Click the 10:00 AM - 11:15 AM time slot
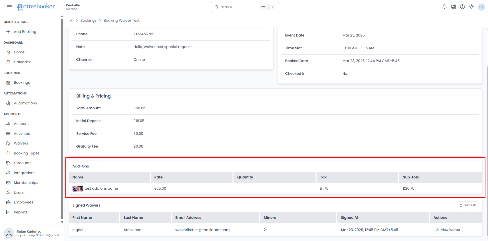This screenshot has height=241, width=488. pyautogui.click(x=358, y=48)
